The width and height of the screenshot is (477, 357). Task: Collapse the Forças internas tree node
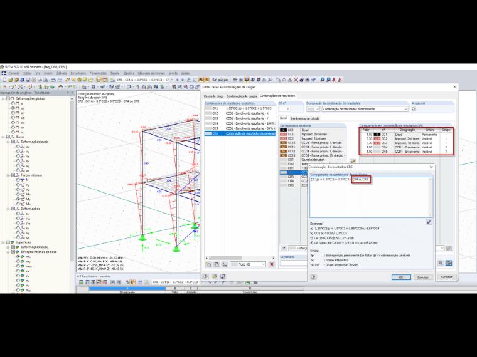[x=8, y=175]
